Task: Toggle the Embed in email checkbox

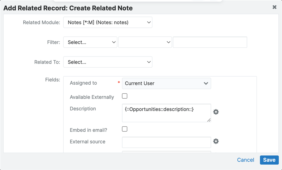Action: [x=125, y=129]
